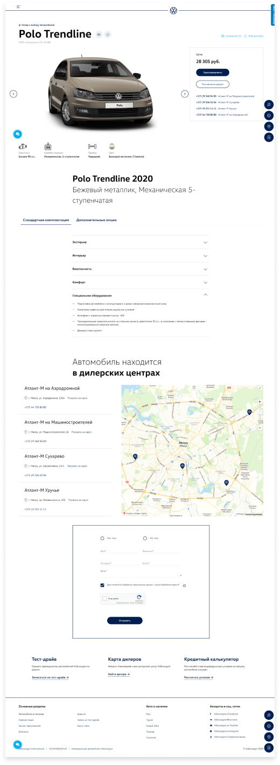Select the Физ. лицо radio button
280x765 pixels.
[x=103, y=538]
